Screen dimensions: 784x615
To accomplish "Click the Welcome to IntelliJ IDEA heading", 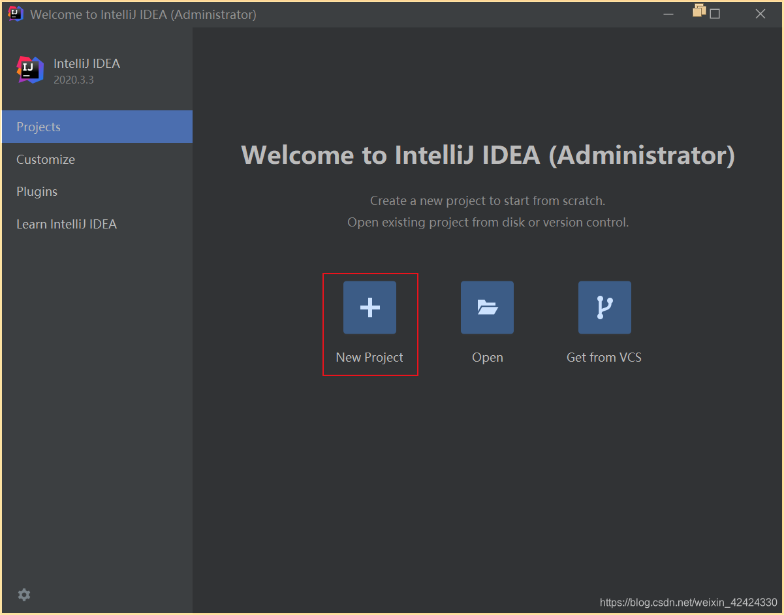I will (x=488, y=155).
